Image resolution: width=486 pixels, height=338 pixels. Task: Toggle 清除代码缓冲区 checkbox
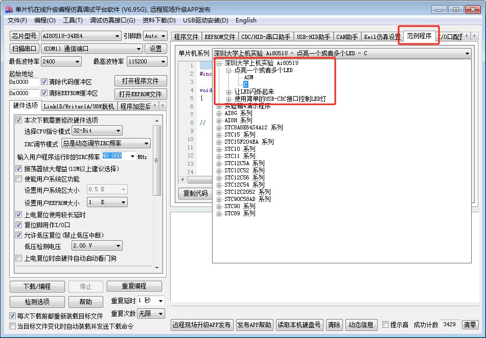point(44,82)
